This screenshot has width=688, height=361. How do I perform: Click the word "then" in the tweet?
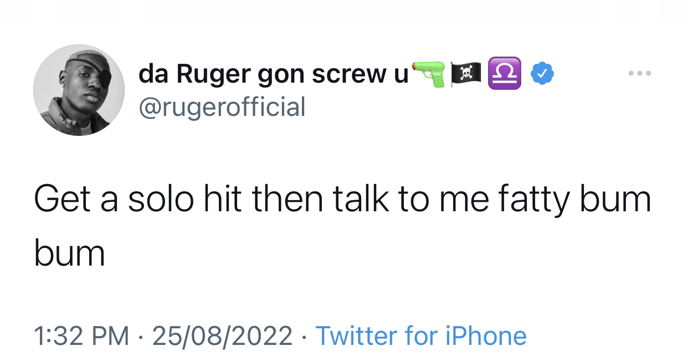pos(287,200)
